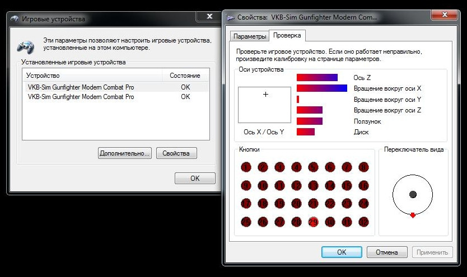
Task: Click the Диск axis bar
Action: click(x=306, y=132)
